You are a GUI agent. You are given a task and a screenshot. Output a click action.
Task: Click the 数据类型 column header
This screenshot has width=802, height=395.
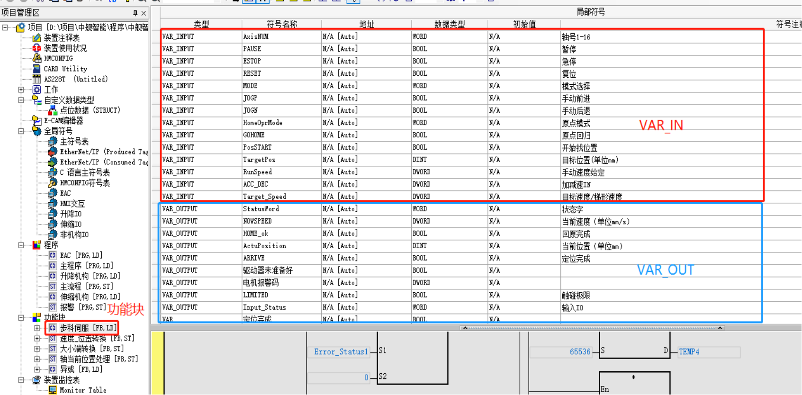(450, 24)
